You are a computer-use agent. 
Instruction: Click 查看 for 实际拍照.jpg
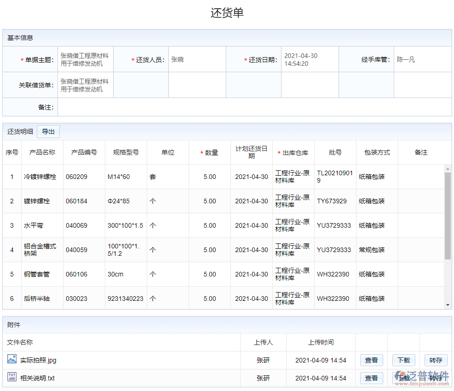tap(371, 360)
